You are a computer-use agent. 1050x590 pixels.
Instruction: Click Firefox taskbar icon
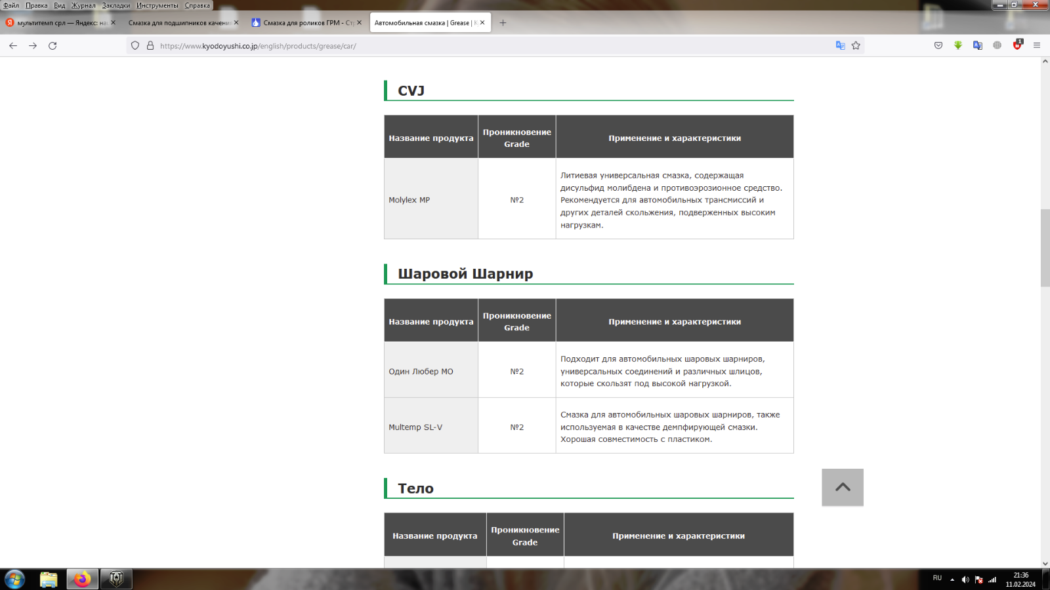point(83,580)
